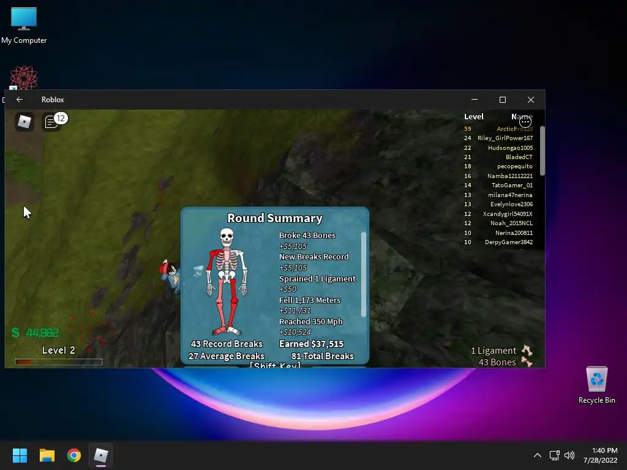Open My Computer desktop icon
Screen dimensions: 627x470
[x=24, y=26]
